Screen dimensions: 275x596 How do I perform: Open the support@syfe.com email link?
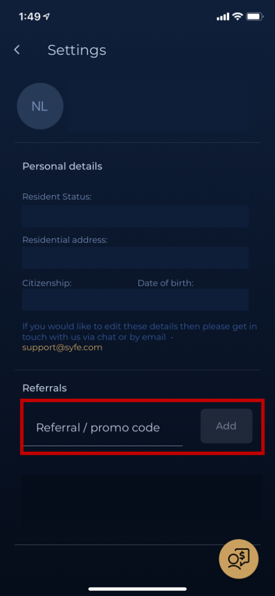62,347
